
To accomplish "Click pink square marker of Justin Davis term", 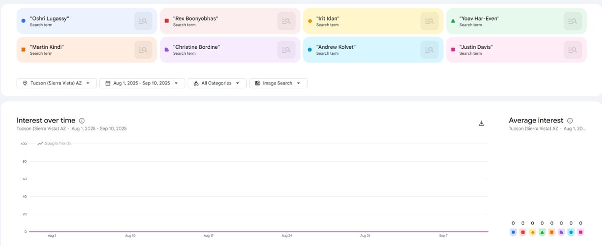I will (x=453, y=50).
